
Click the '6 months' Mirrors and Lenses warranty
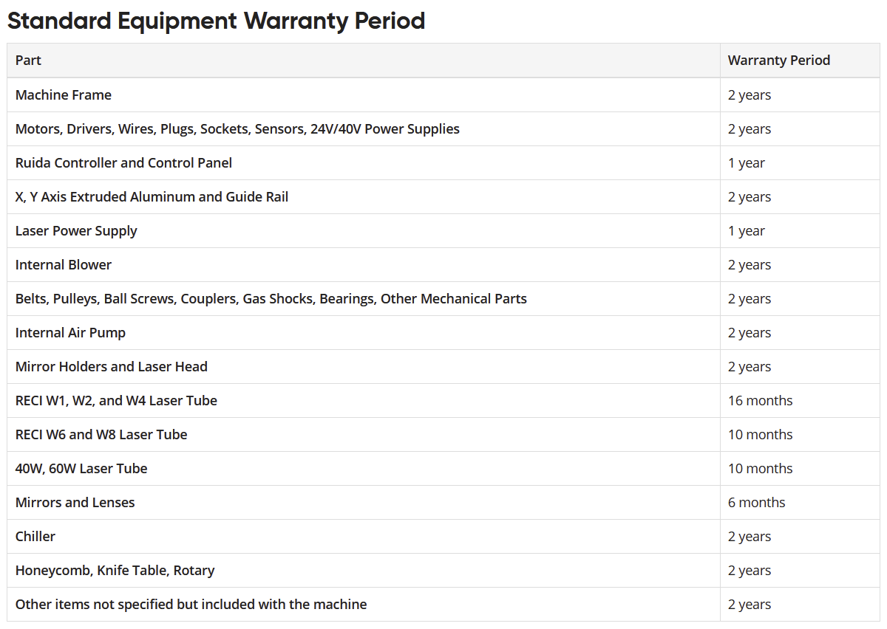coord(756,503)
